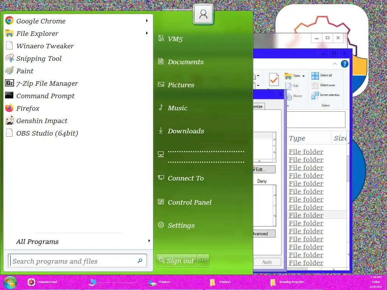Click Invert selection in the Explorer ribbon

[325, 95]
